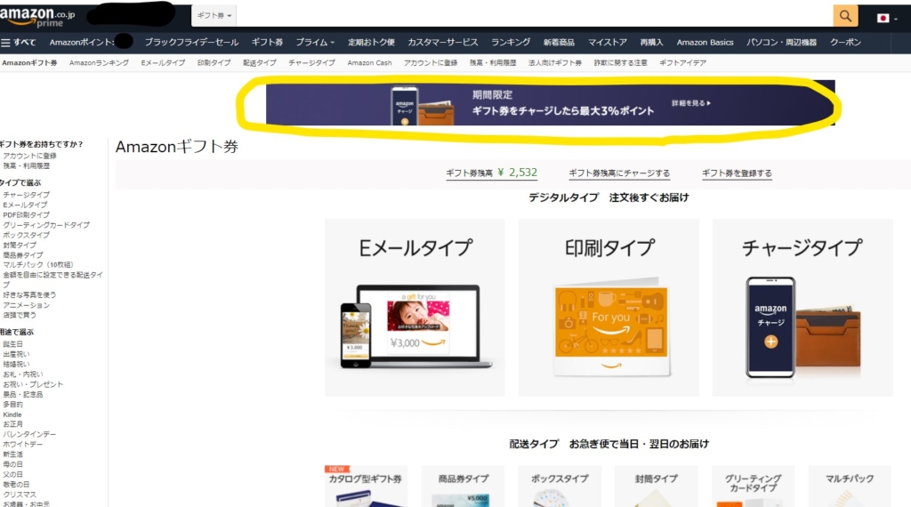Open Amazon Basics in the nav bar

[705, 43]
